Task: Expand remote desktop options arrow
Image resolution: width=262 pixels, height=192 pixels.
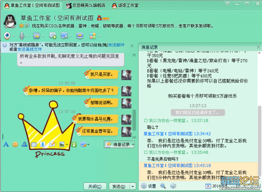Action: [71, 36]
